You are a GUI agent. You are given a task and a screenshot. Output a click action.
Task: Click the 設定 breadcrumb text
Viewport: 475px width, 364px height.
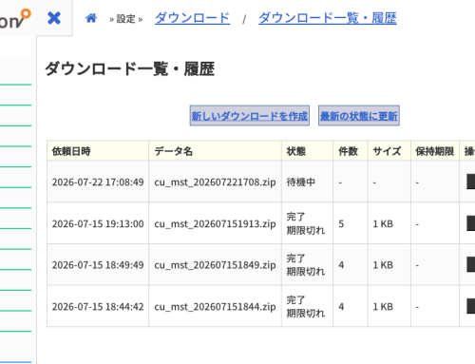(x=125, y=19)
